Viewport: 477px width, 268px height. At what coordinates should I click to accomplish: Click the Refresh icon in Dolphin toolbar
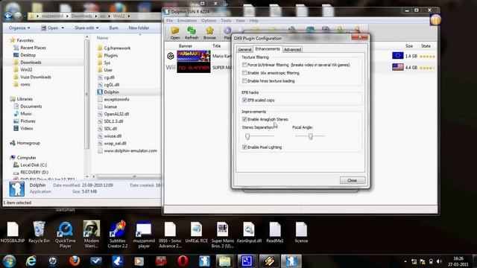coord(192,31)
